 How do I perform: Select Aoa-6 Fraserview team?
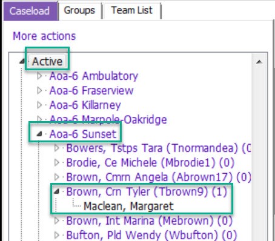[x=91, y=91]
